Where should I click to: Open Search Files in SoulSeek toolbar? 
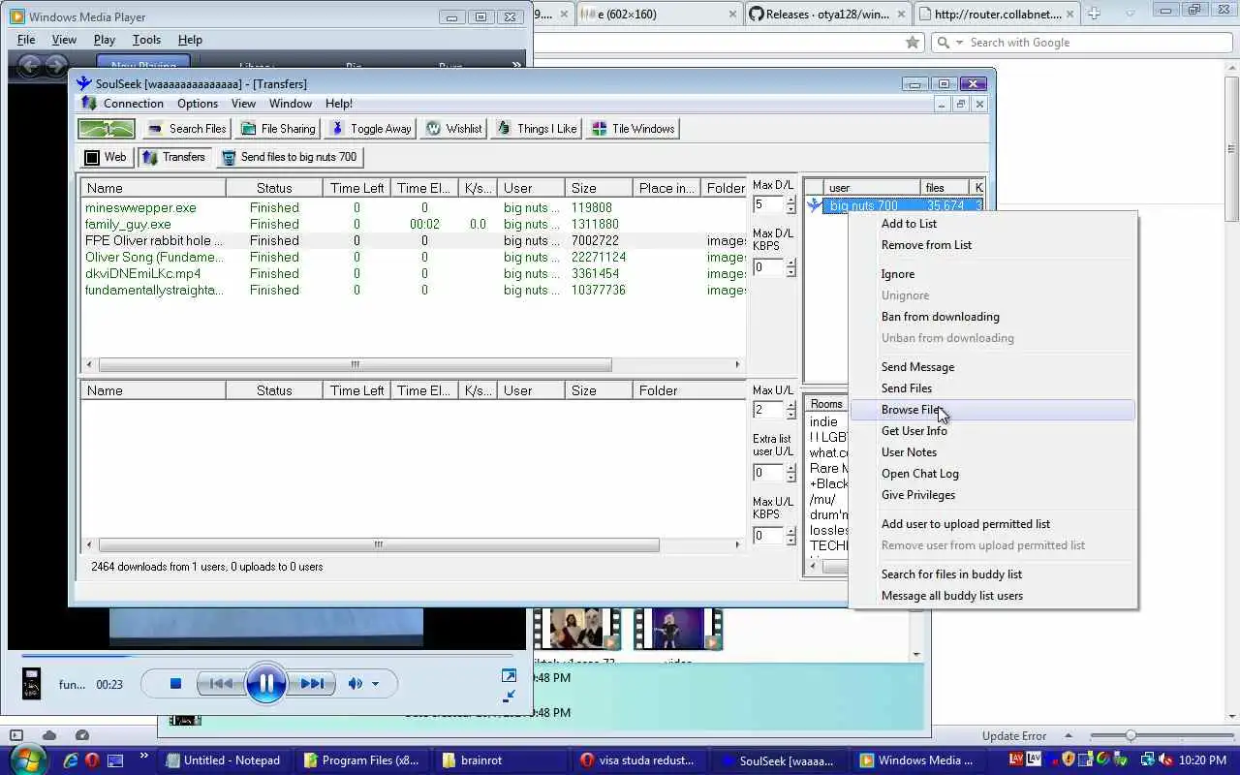tap(187, 129)
